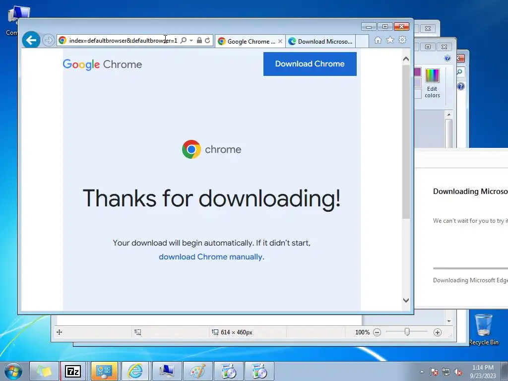
Task: Close the Google Chrome tab
Action: [280, 42]
